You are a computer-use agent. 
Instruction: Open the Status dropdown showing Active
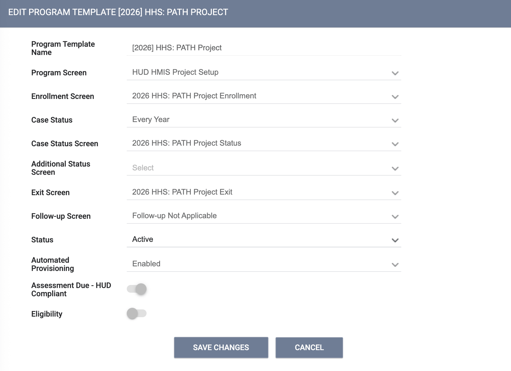pyautogui.click(x=264, y=240)
